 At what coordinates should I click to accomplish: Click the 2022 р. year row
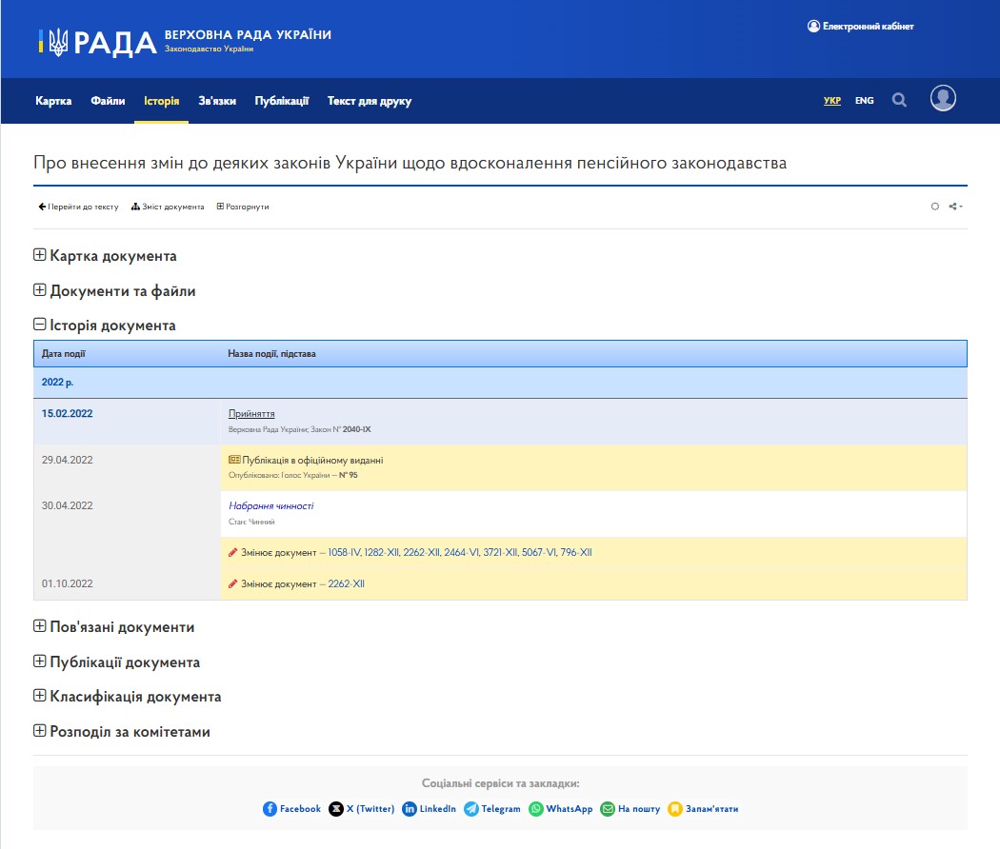pyautogui.click(x=500, y=383)
